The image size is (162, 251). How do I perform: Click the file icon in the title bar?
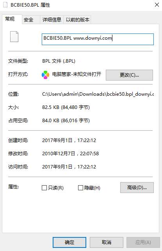pyautogui.click(x=5, y=5)
